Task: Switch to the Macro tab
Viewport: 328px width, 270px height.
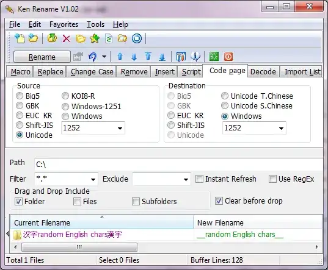Action: point(21,71)
